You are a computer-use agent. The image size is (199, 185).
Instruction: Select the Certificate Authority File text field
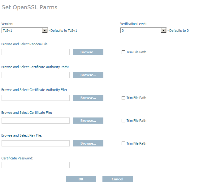[36, 98]
